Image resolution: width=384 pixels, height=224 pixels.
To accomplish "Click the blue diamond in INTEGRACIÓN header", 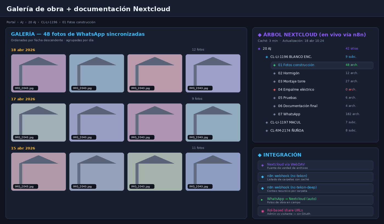I will coord(260,155).
